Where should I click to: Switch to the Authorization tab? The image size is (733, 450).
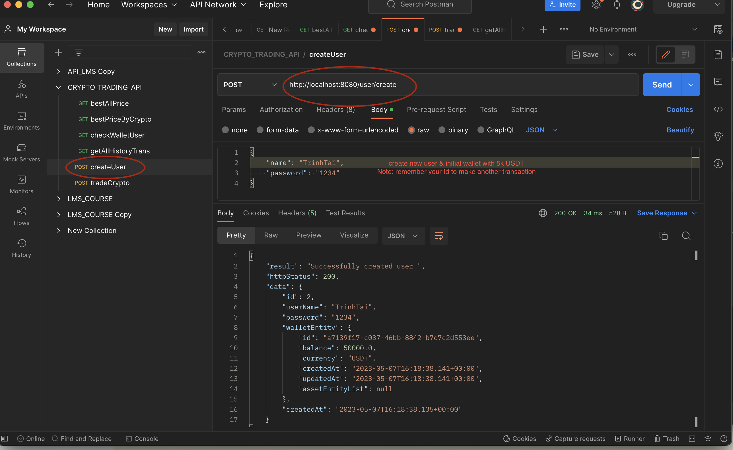[281, 110]
